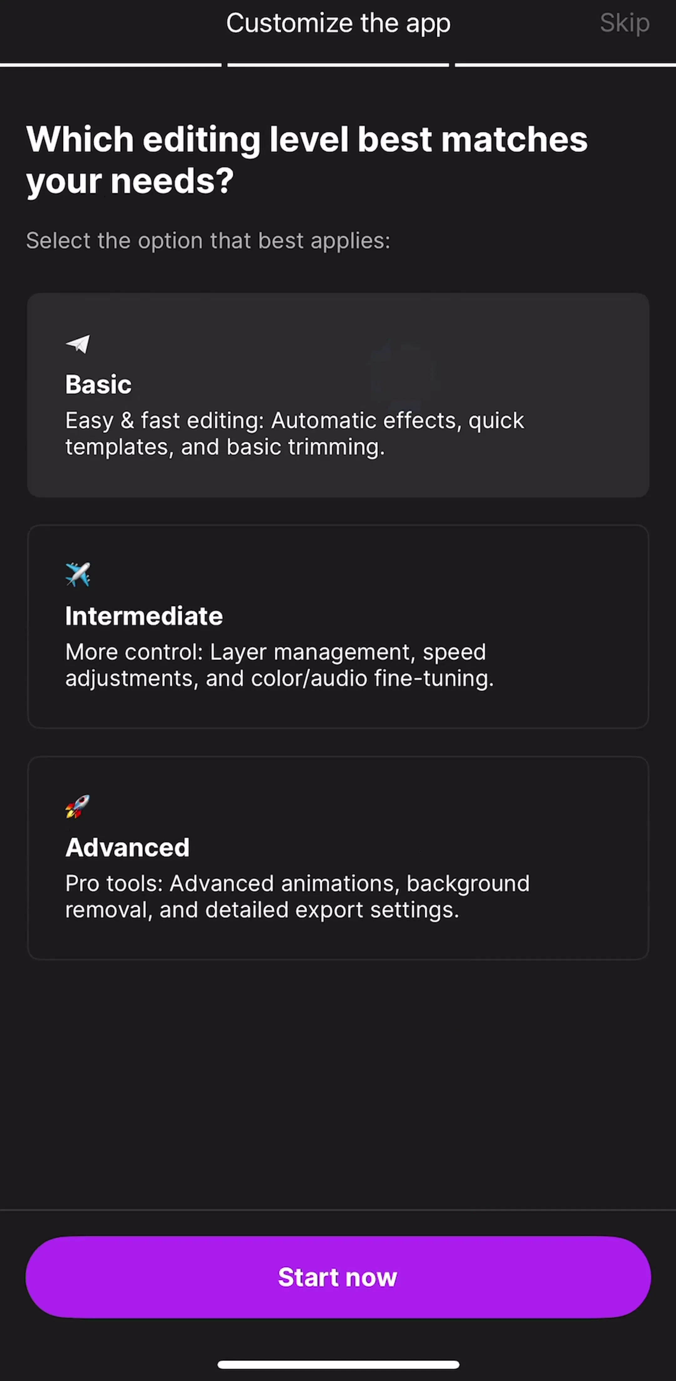Tap the More control layer management description
This screenshot has height=1381, width=676.
(279, 665)
